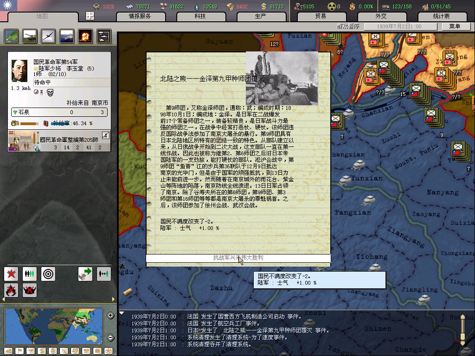The height and width of the screenshot is (356, 475).
Task: Click the bullseye target order icon
Action: pos(48,274)
